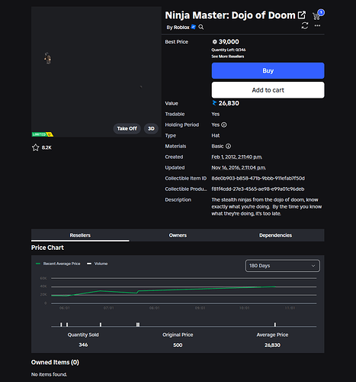The width and height of the screenshot is (356, 382).
Task: Switch to the Owners tab
Action: coord(178,235)
